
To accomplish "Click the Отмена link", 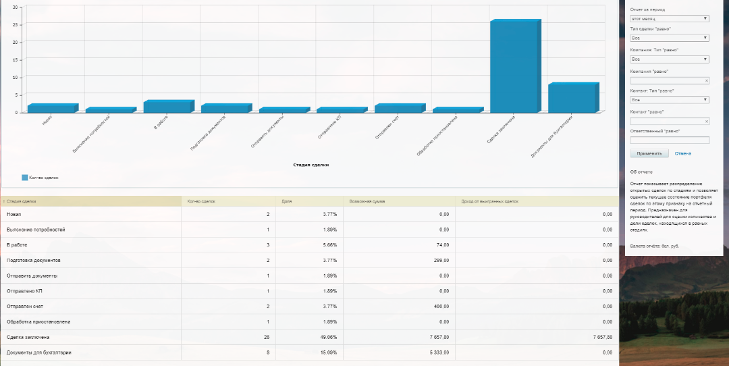I will click(682, 153).
